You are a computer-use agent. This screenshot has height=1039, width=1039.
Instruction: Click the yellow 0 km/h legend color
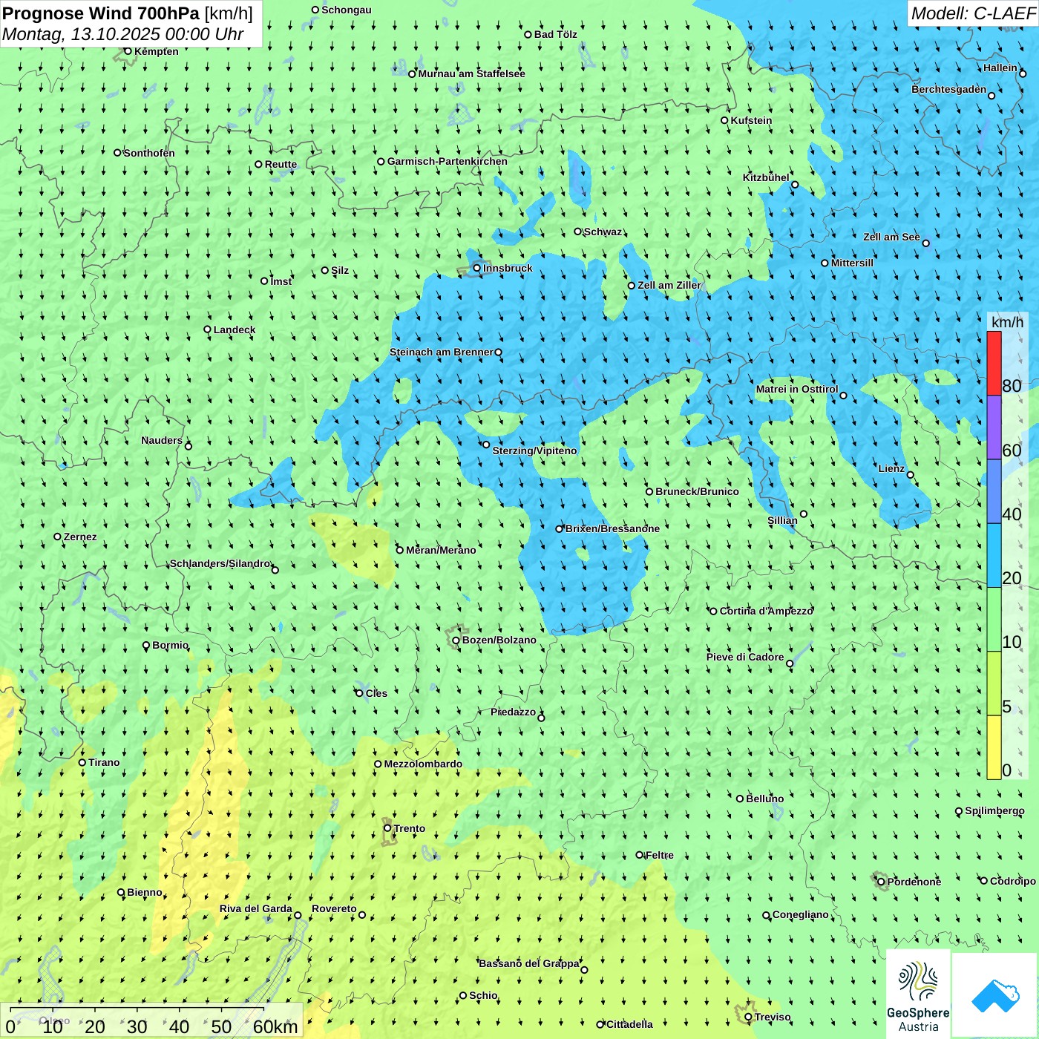[x=994, y=747]
